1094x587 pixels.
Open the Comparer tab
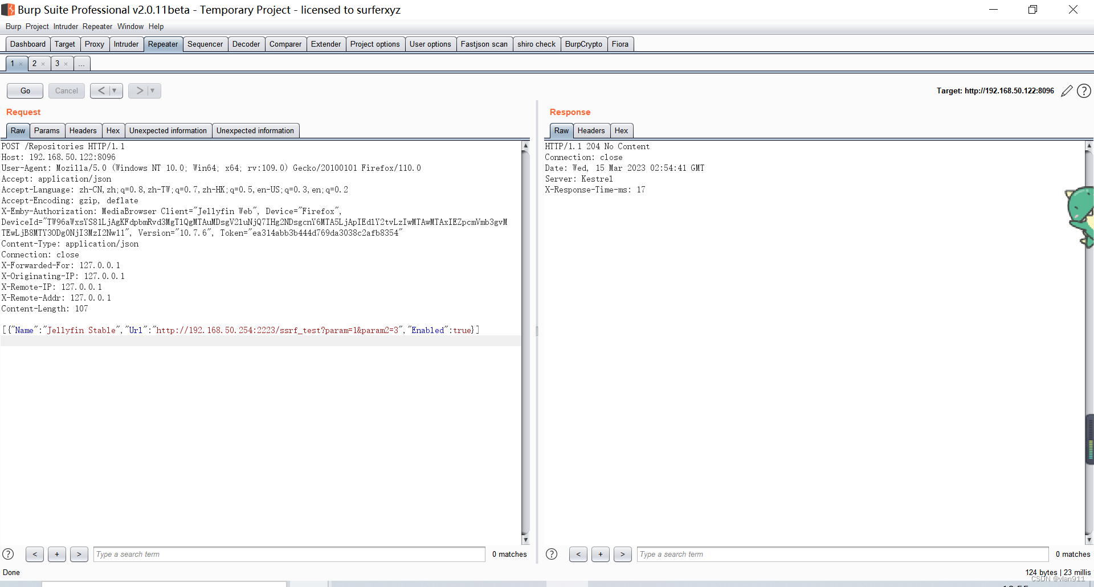(285, 44)
